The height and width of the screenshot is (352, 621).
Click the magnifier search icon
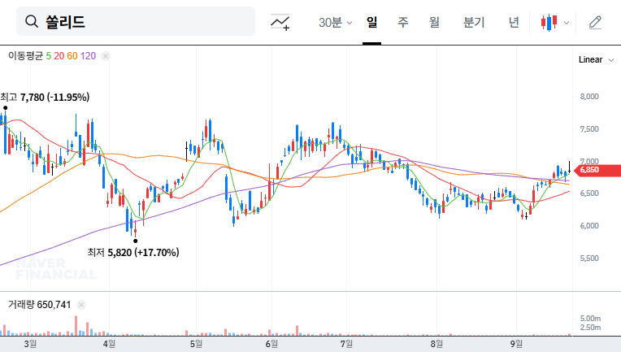pyautogui.click(x=32, y=21)
